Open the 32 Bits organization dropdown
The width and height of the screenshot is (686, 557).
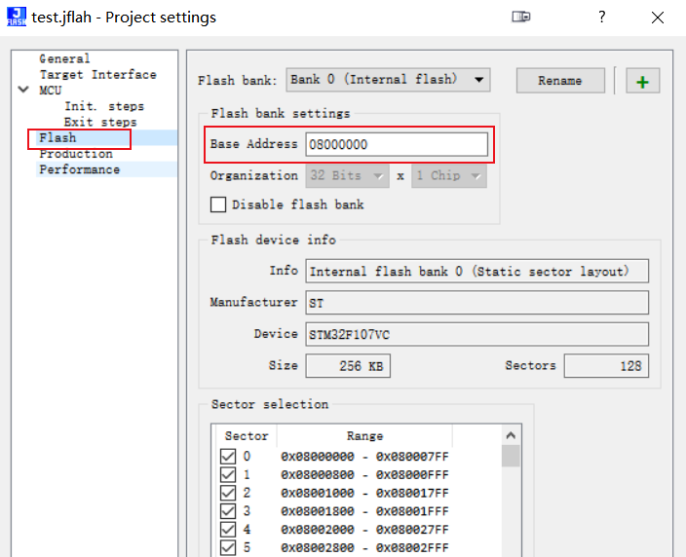(x=347, y=175)
